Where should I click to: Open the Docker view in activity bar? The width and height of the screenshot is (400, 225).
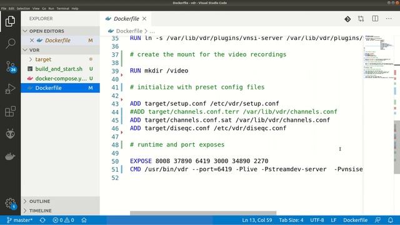[x=10, y=156]
